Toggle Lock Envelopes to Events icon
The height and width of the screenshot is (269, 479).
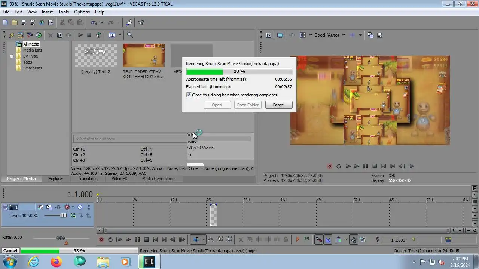coord(353,240)
